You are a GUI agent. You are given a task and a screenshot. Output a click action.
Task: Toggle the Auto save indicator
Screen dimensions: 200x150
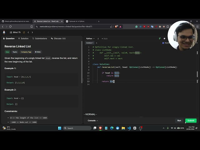click(105, 38)
